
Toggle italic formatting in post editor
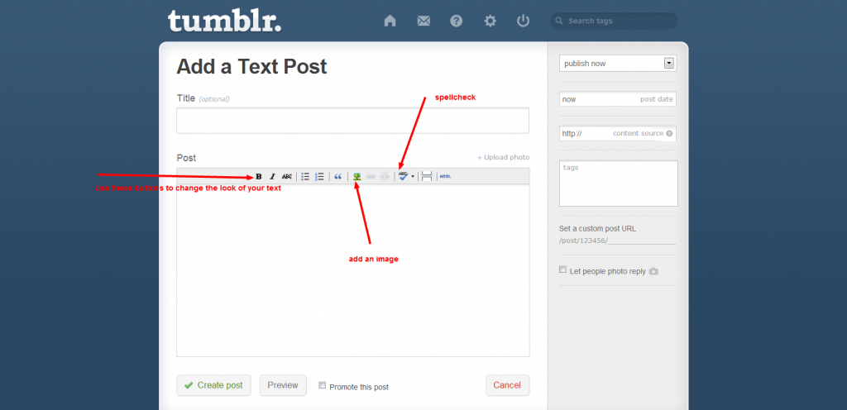[273, 176]
